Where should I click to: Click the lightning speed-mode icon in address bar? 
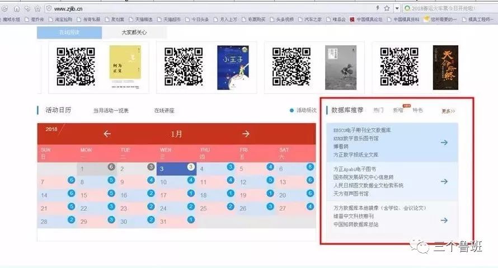378,8
